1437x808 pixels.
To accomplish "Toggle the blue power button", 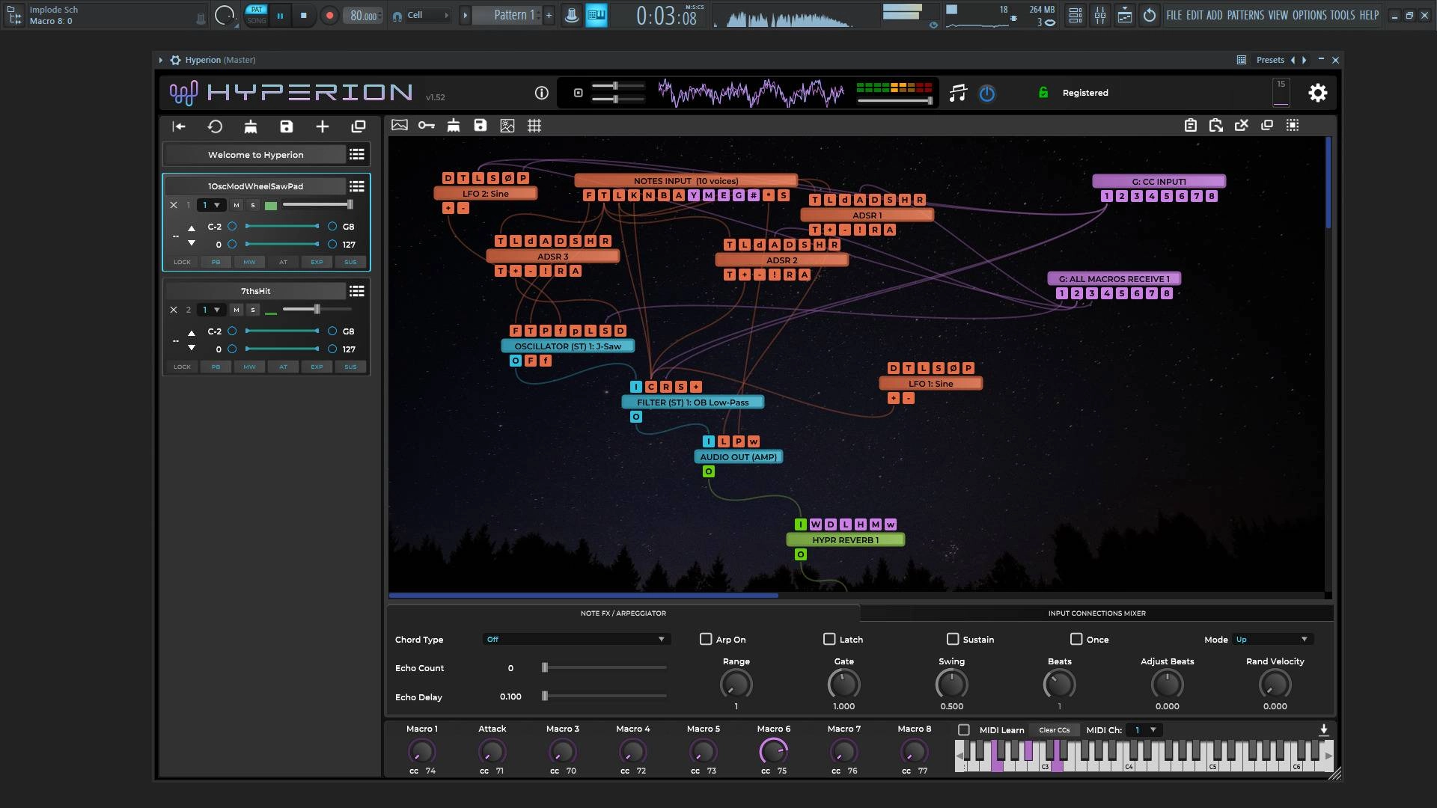I will pos(987,94).
